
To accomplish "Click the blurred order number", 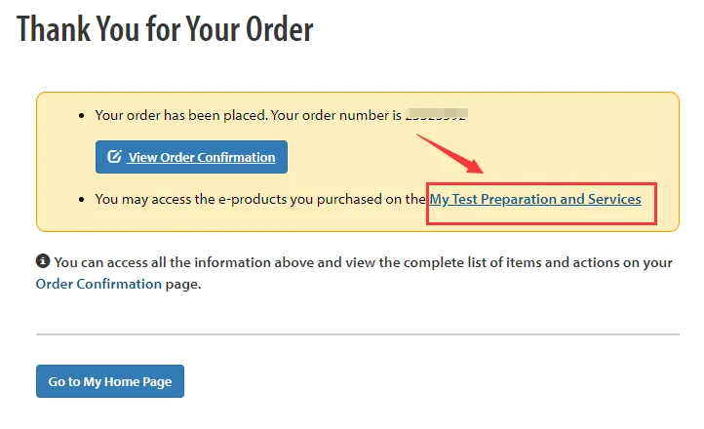I will click(436, 115).
